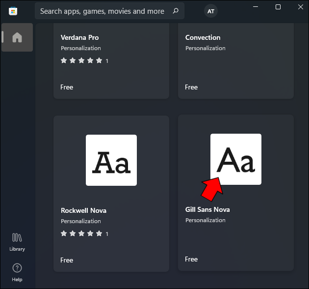Maximize the Microsoft Store window
Viewport: 309px width, 289px height.
(278, 7)
